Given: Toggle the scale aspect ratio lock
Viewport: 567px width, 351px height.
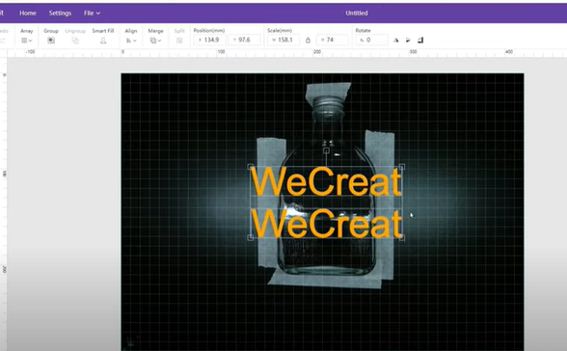Looking at the screenshot, I should point(308,40).
